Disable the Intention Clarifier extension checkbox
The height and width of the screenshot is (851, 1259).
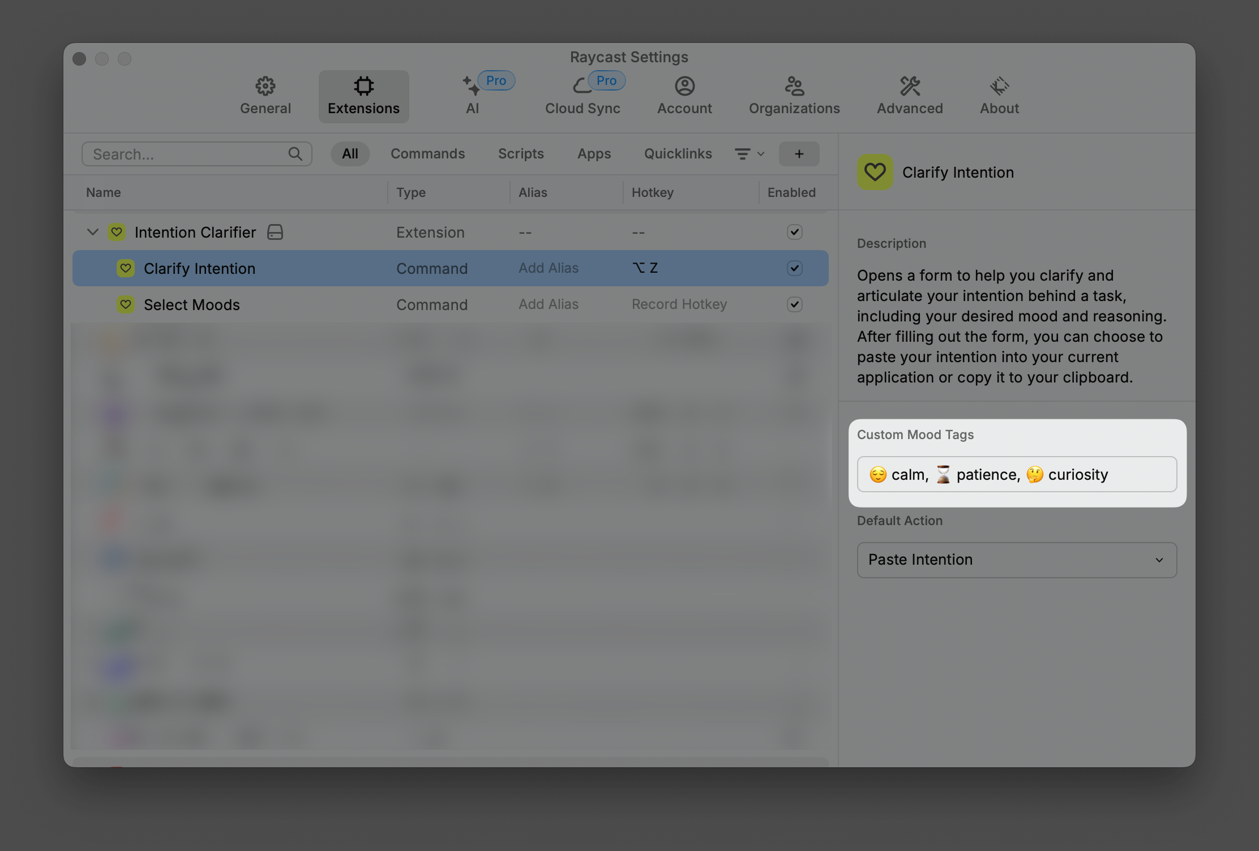click(794, 232)
